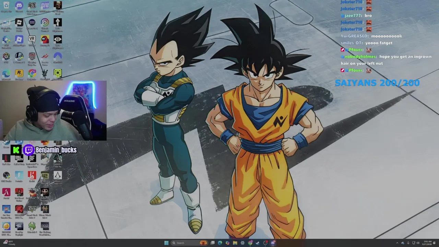This screenshot has height=247, width=439.
Task: Click the SAIYANS 200/200 goal text
Action: [377, 83]
